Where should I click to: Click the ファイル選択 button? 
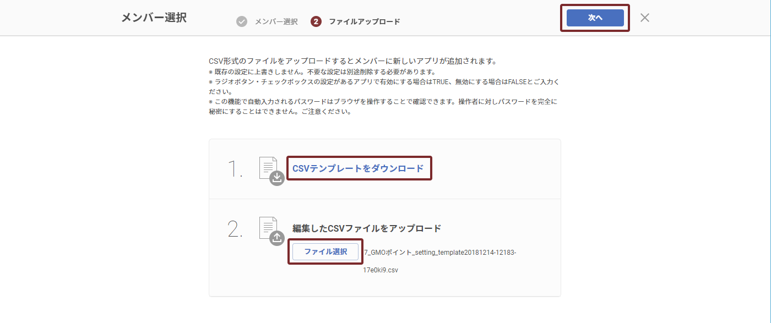pos(324,251)
